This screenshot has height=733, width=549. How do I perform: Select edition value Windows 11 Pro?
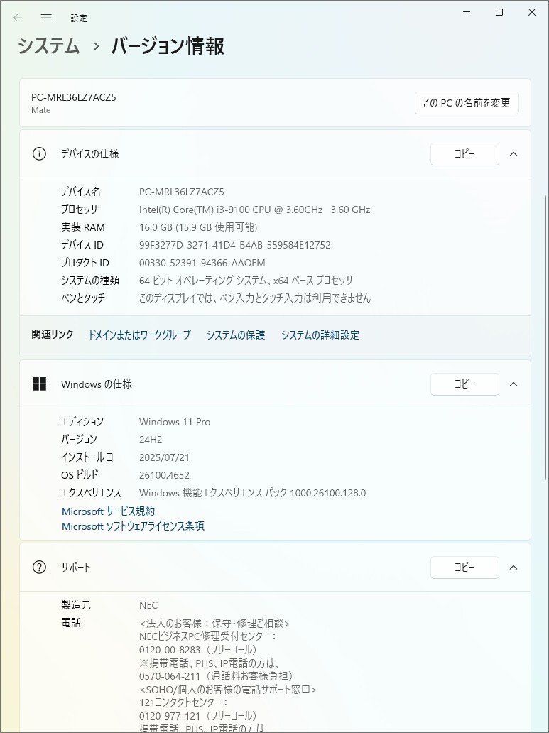point(175,422)
